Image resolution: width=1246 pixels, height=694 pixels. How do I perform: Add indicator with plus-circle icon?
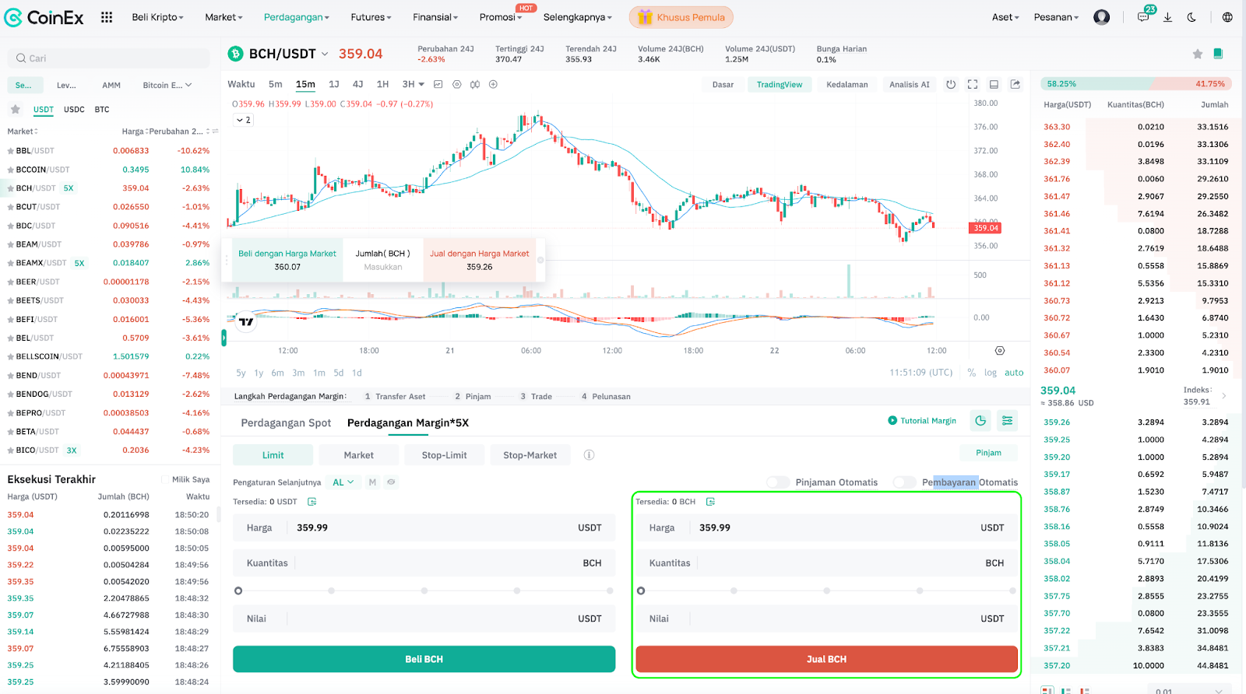pos(493,84)
